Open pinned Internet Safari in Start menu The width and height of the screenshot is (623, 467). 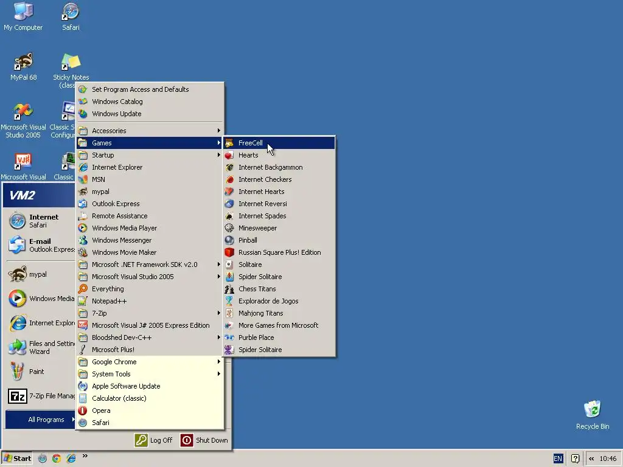point(40,221)
